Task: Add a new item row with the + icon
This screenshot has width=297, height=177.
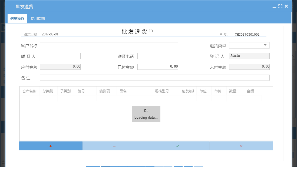Action: 51,146
